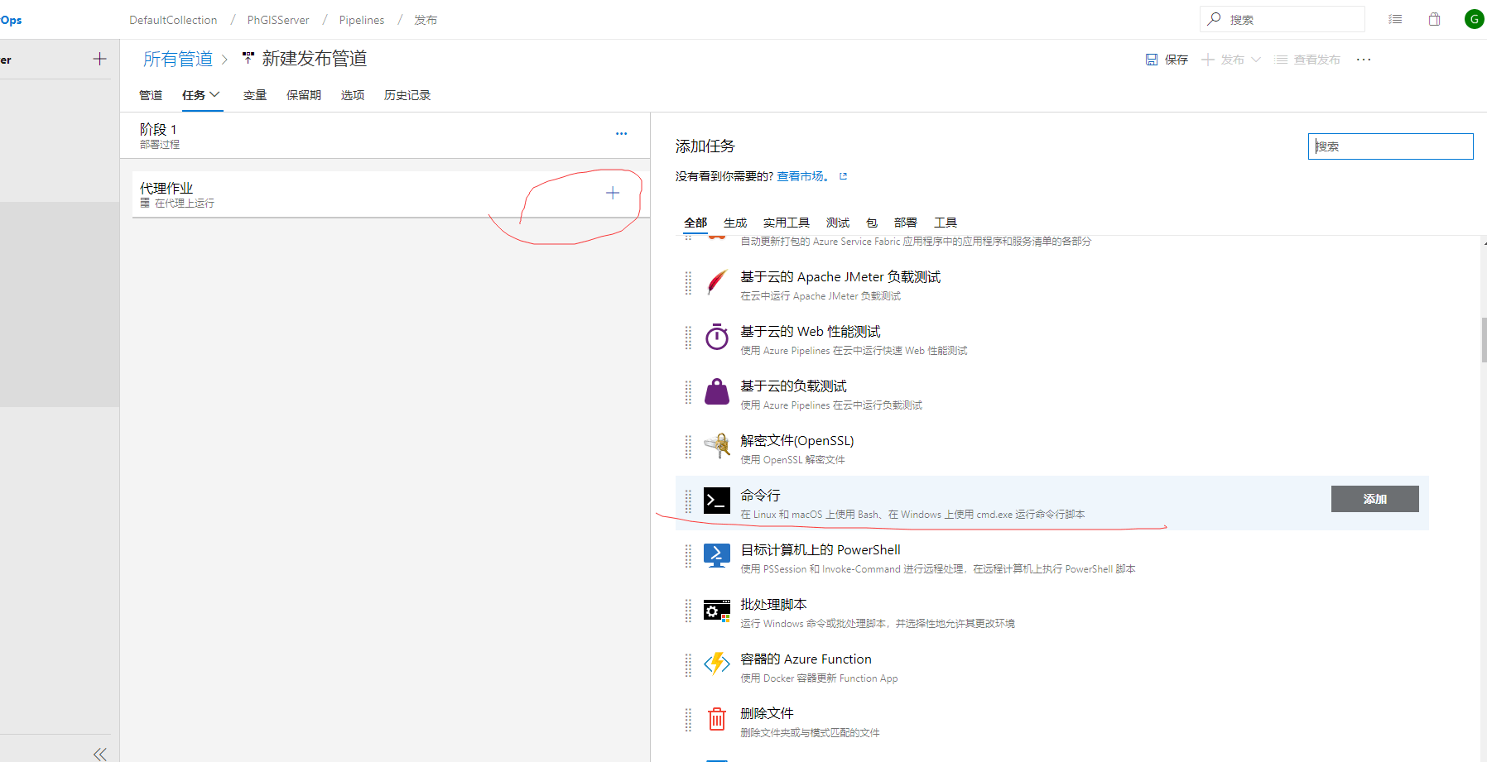Screen dimensions: 1487x762
Task: Go to 所有管道 breadcrumb link
Action: click(x=178, y=59)
